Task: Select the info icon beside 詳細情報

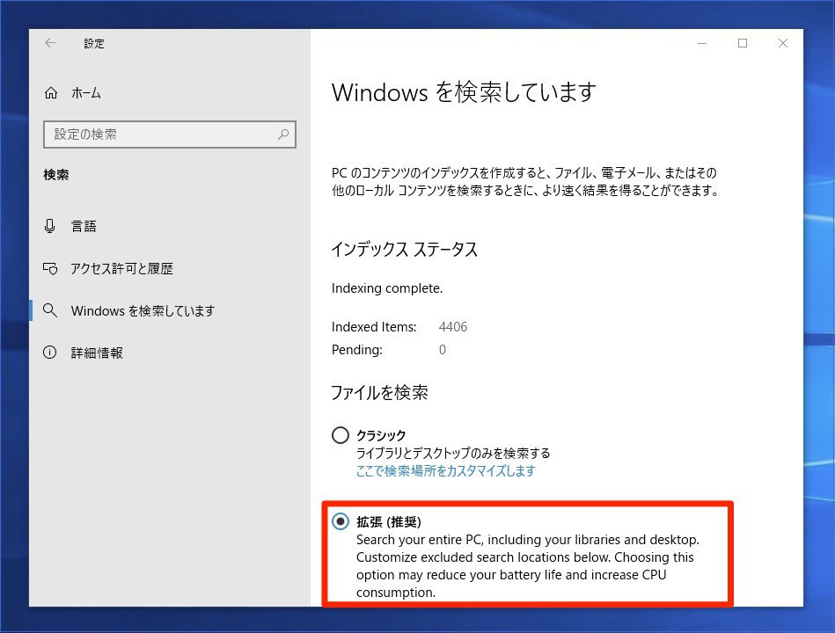Action: point(49,353)
